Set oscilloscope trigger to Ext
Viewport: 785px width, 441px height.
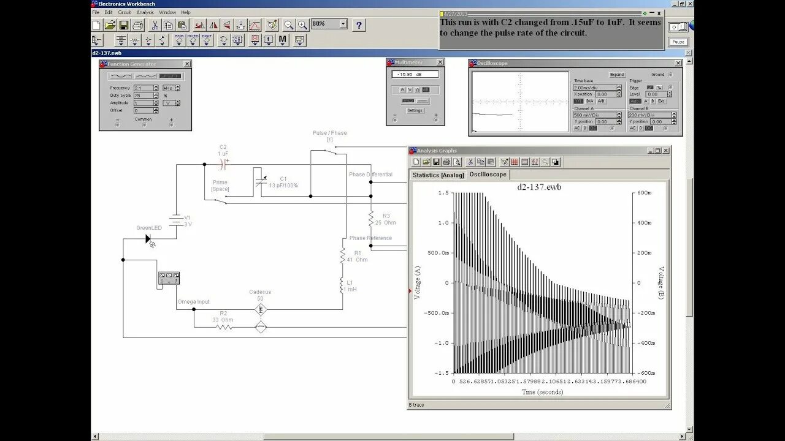[663, 101]
